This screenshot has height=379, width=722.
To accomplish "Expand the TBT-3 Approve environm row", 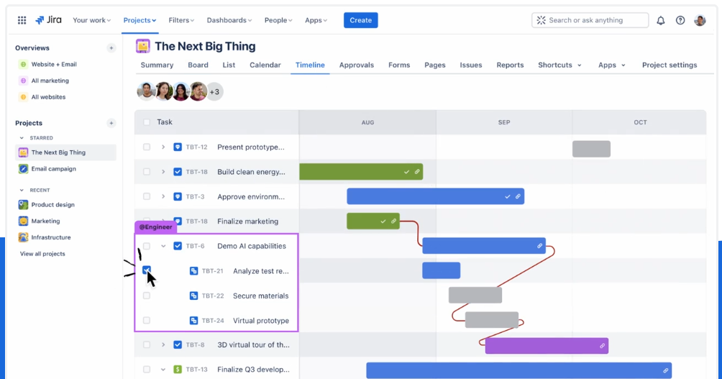I will click(163, 196).
